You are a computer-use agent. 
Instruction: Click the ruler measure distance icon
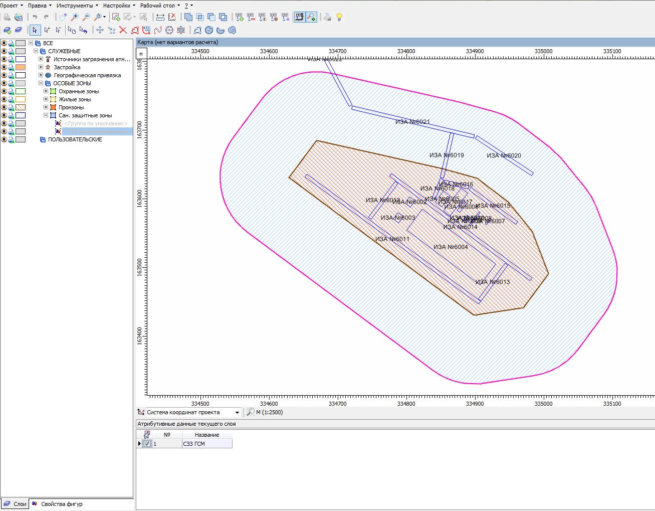[160, 17]
